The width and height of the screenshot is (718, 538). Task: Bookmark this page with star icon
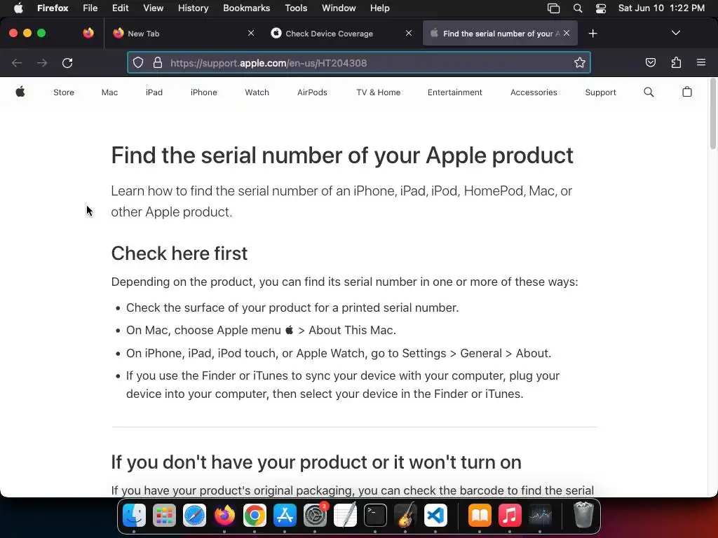(579, 63)
